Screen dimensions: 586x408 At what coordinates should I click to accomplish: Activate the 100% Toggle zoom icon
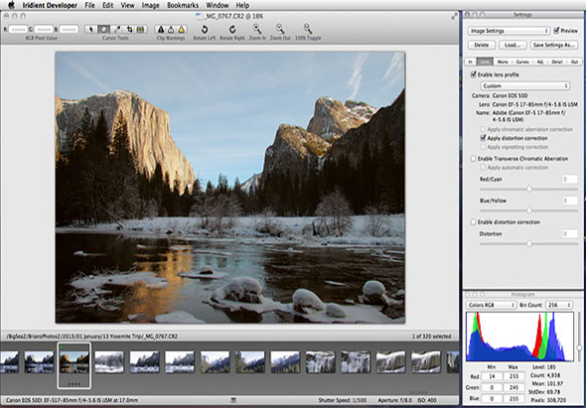click(308, 29)
